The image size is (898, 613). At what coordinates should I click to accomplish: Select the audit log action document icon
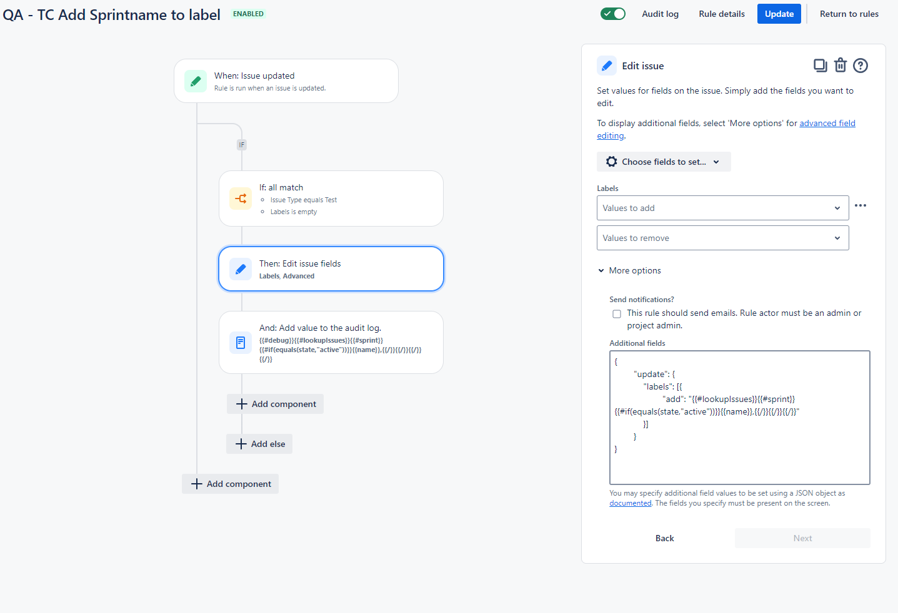click(x=241, y=342)
